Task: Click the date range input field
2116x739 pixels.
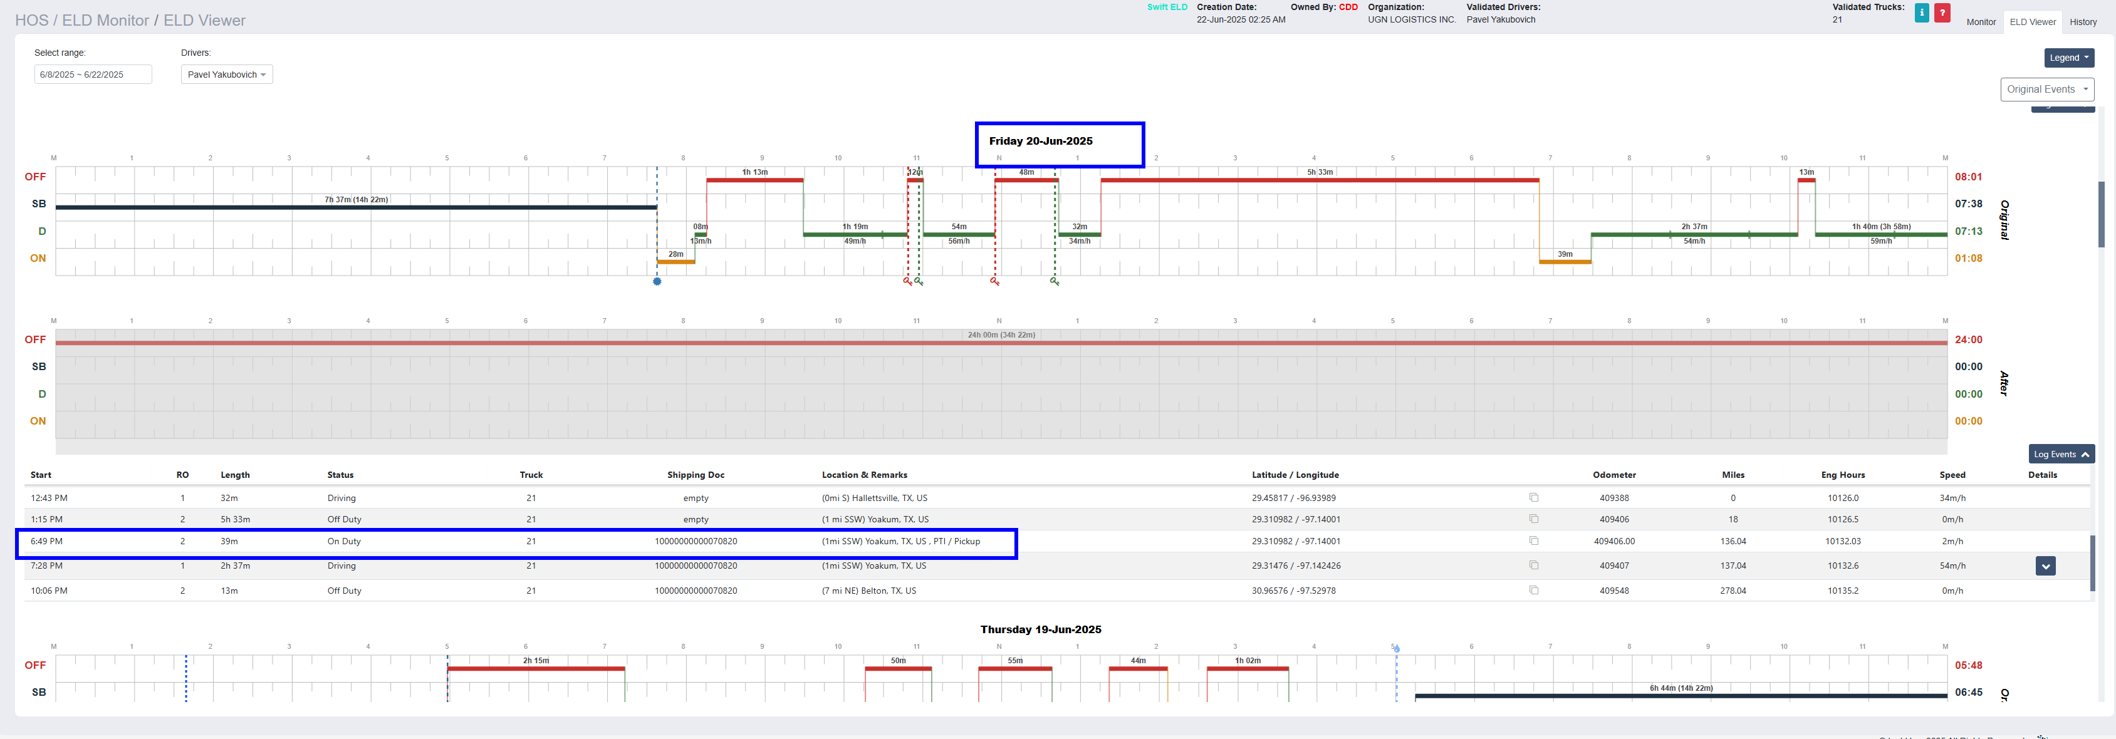Action: (x=93, y=75)
